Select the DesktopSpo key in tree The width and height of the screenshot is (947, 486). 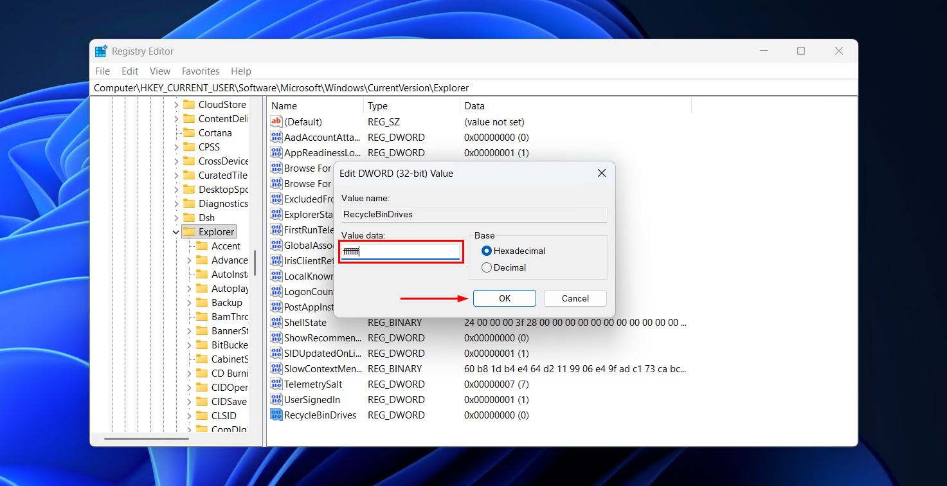223,189
